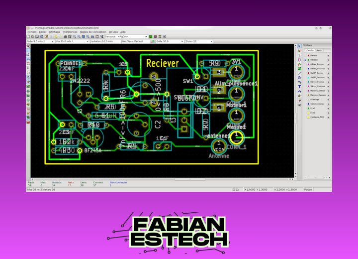Select the highlight net tool
358x259 pixels.
299,51
